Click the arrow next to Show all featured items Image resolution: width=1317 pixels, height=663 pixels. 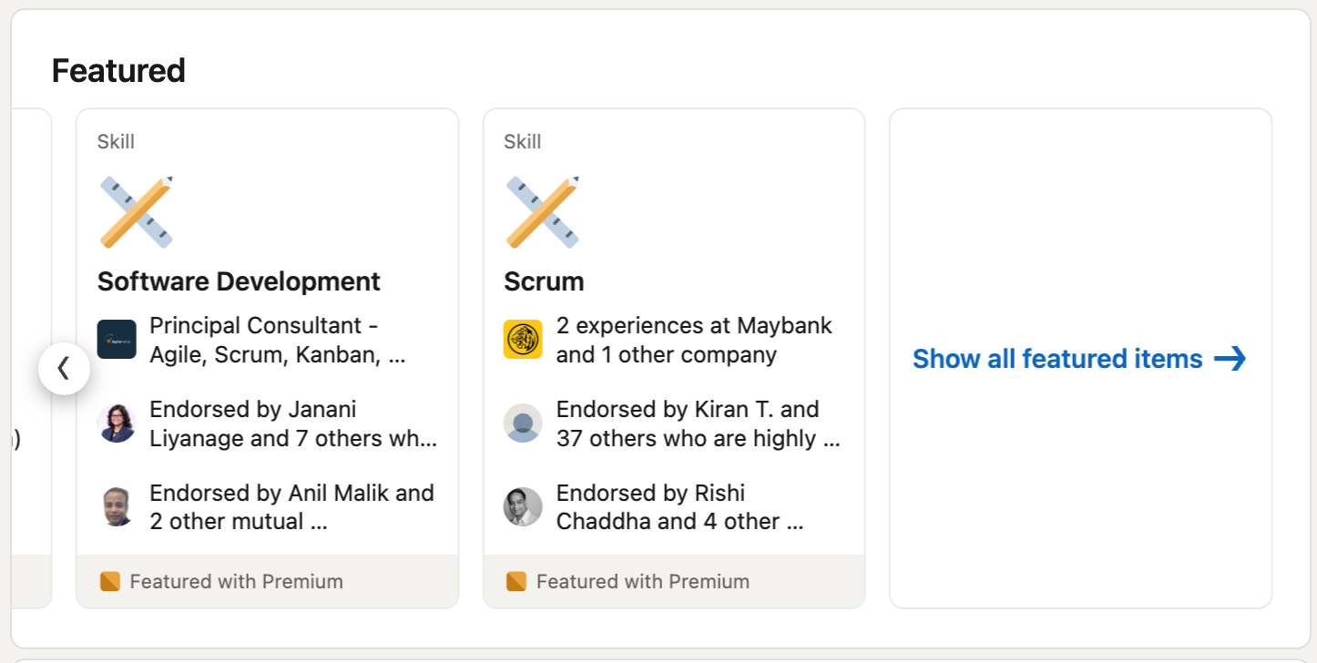point(1230,359)
